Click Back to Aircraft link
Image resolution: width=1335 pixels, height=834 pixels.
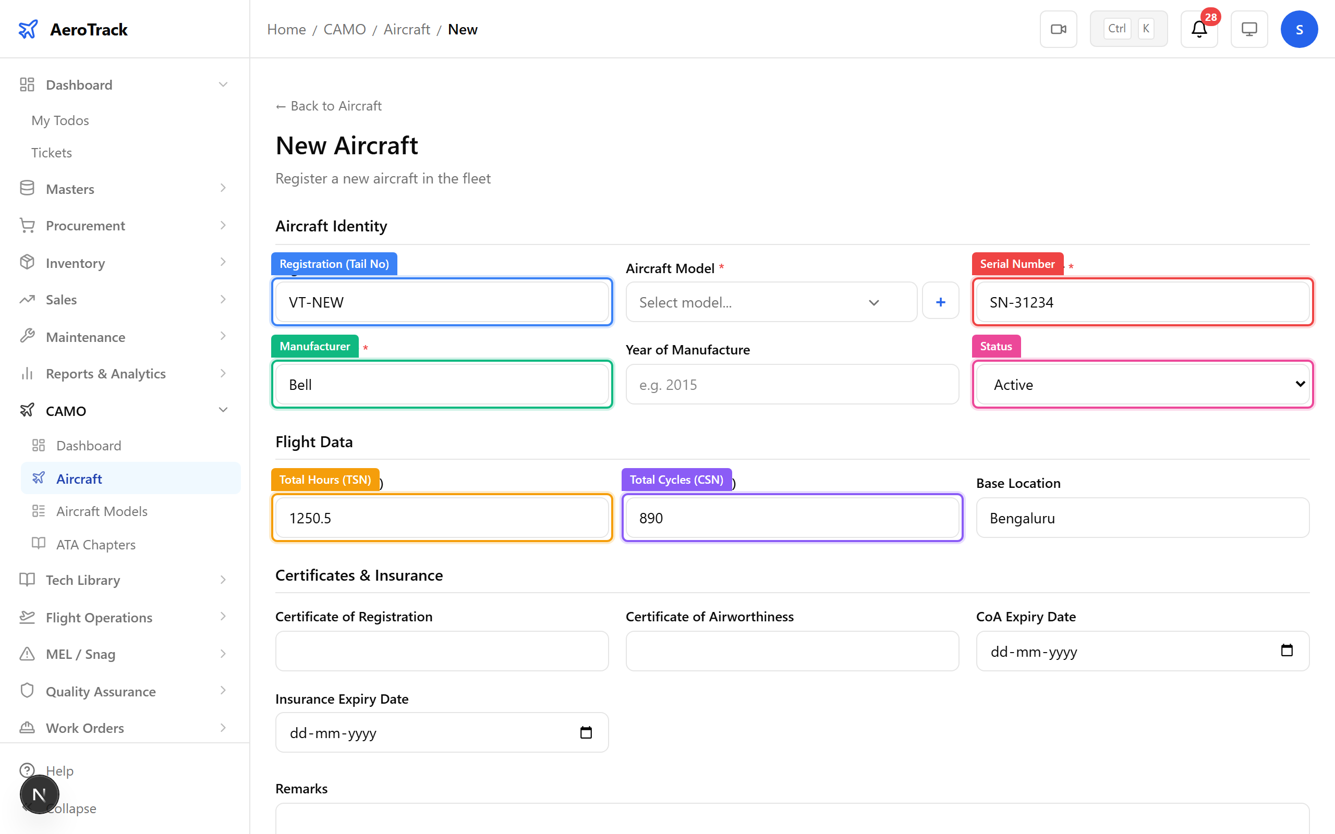328,105
